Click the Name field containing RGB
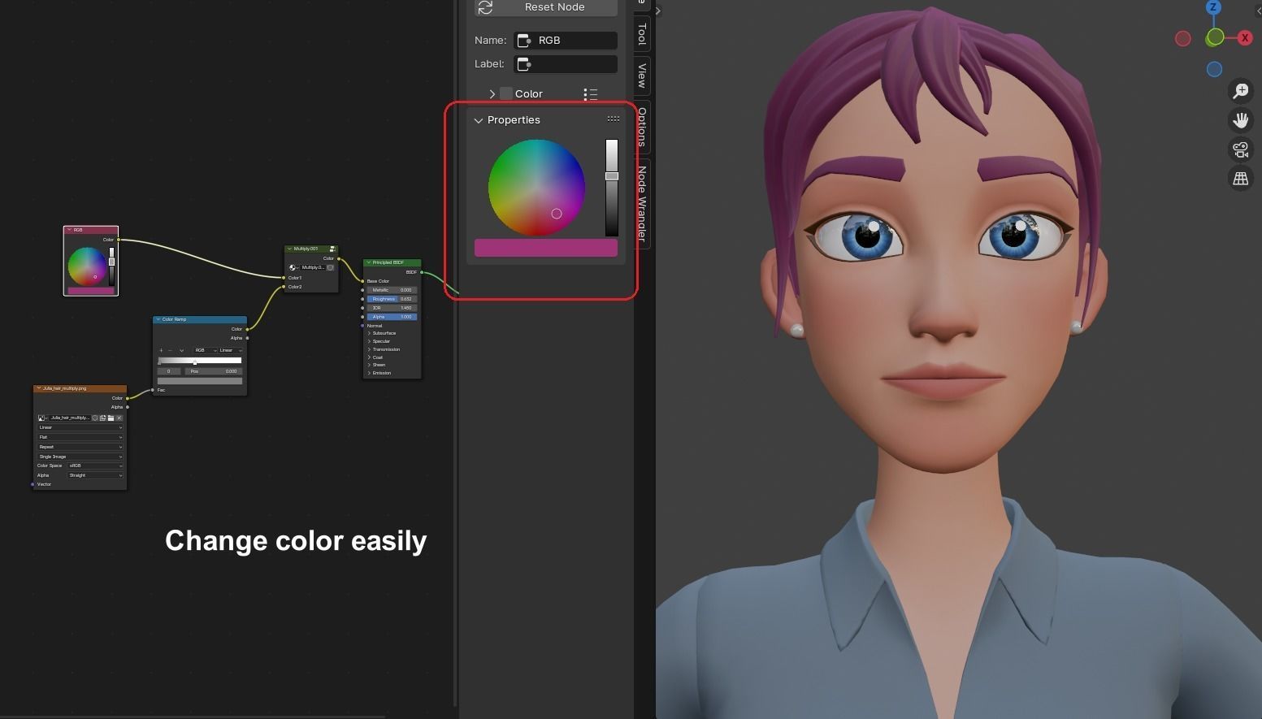1262x719 pixels. (566, 41)
